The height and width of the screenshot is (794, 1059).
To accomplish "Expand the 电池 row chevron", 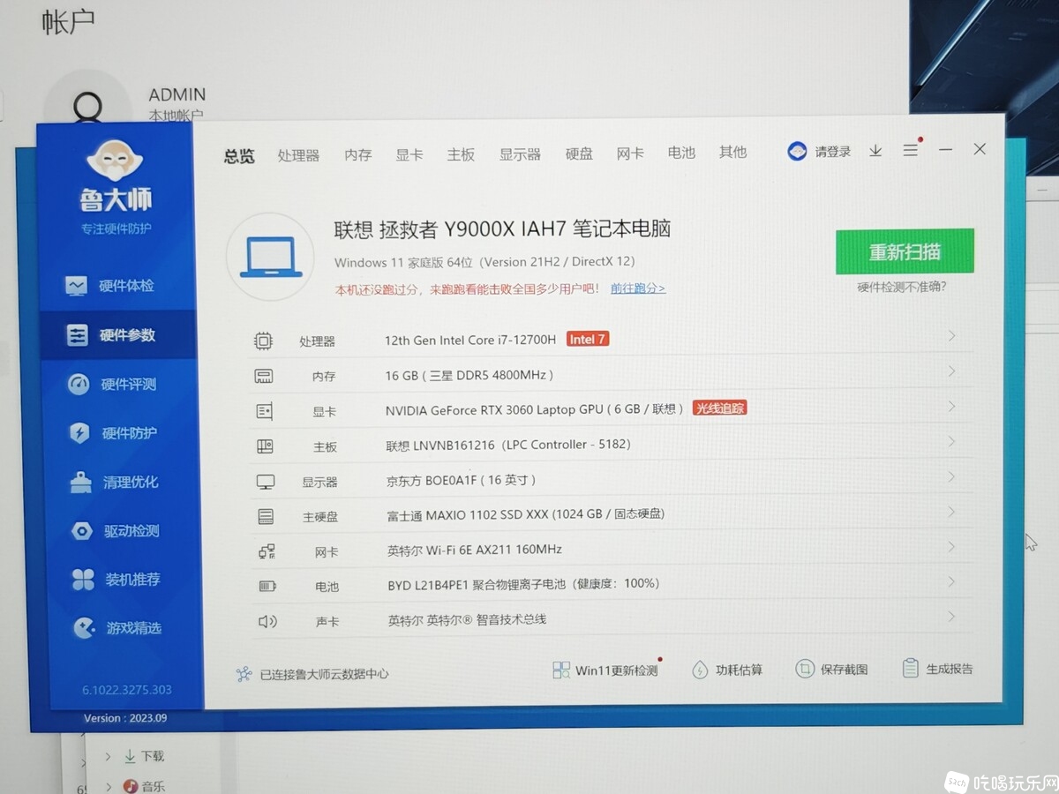I will (951, 581).
